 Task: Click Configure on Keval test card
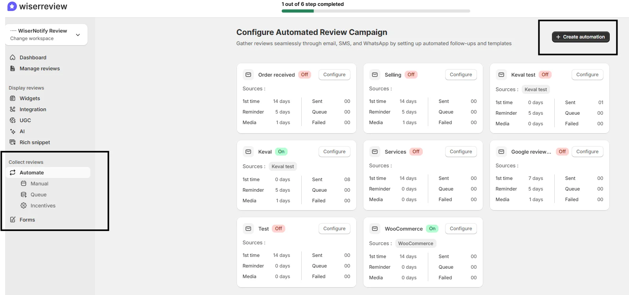click(x=587, y=75)
